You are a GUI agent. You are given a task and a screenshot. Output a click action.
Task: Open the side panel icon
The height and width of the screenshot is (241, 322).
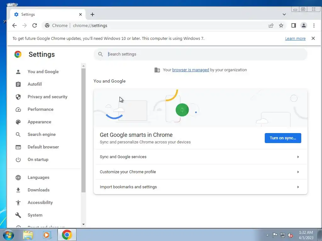click(x=294, y=25)
